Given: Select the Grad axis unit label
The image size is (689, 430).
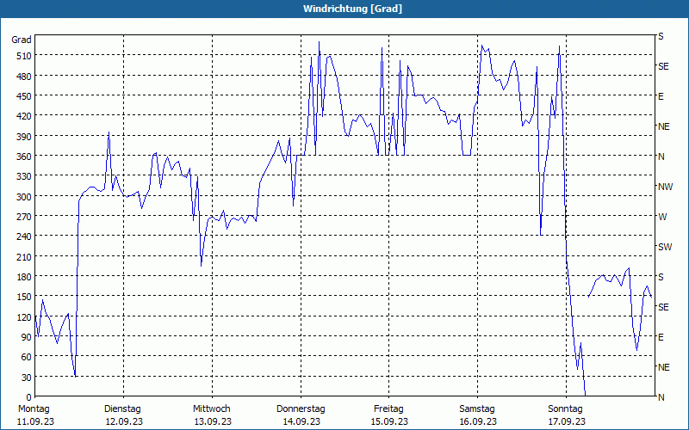Looking at the screenshot, I should pos(22,40).
